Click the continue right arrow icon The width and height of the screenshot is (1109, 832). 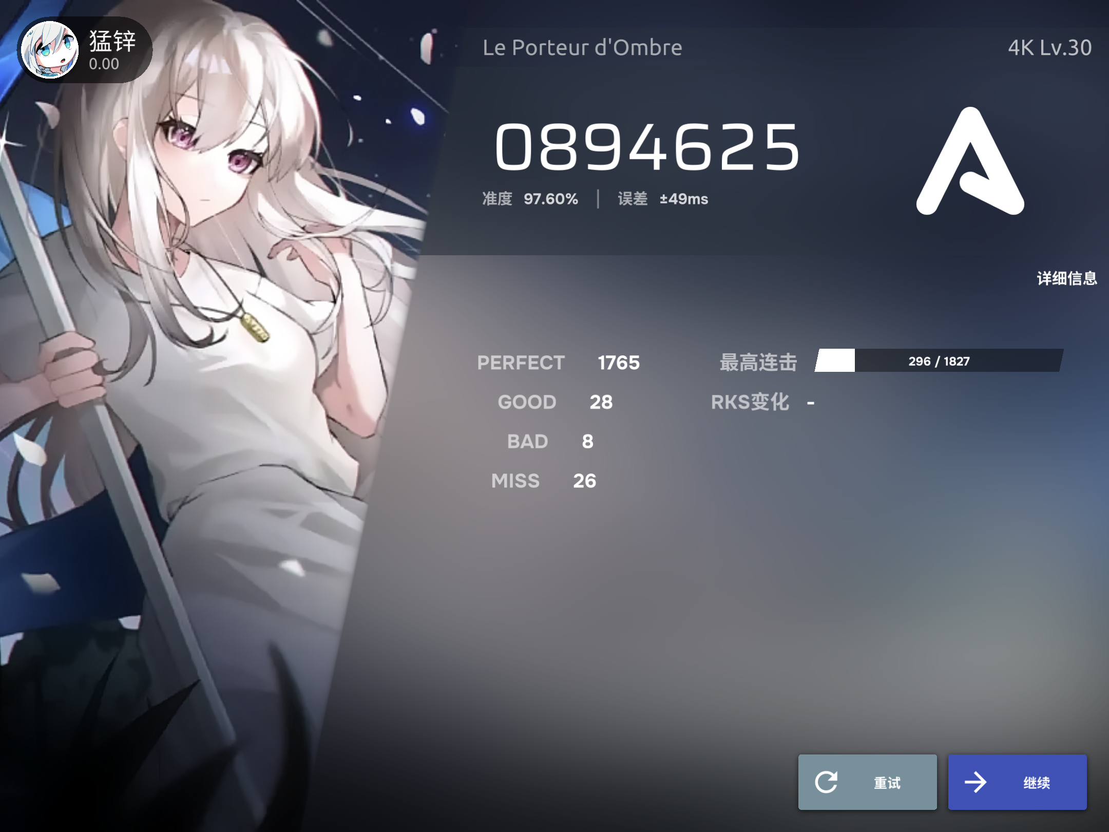[976, 782]
